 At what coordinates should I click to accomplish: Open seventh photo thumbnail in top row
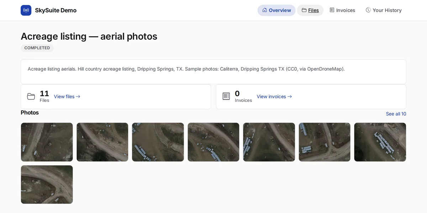coord(380,142)
